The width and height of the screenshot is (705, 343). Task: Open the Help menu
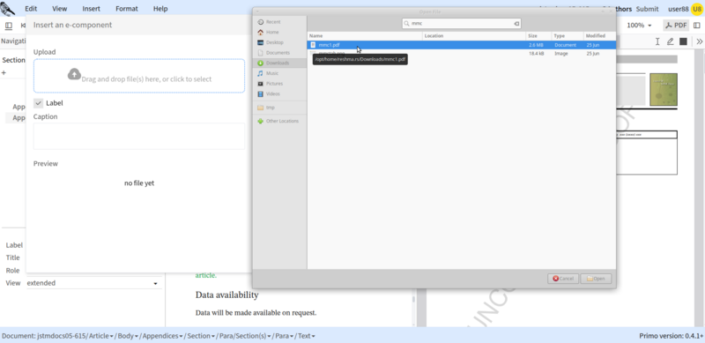160,9
